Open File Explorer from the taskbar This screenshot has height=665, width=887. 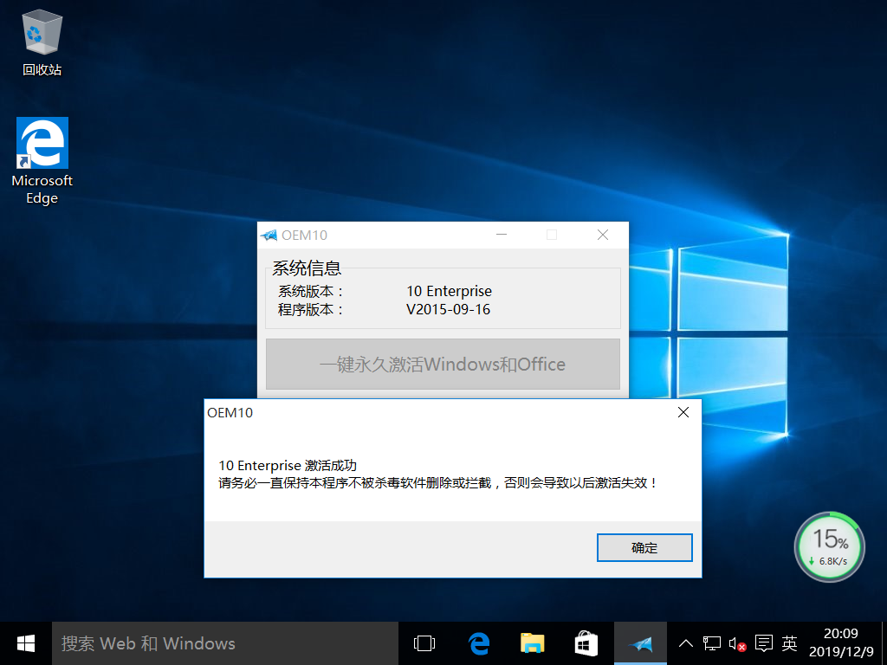coord(531,643)
